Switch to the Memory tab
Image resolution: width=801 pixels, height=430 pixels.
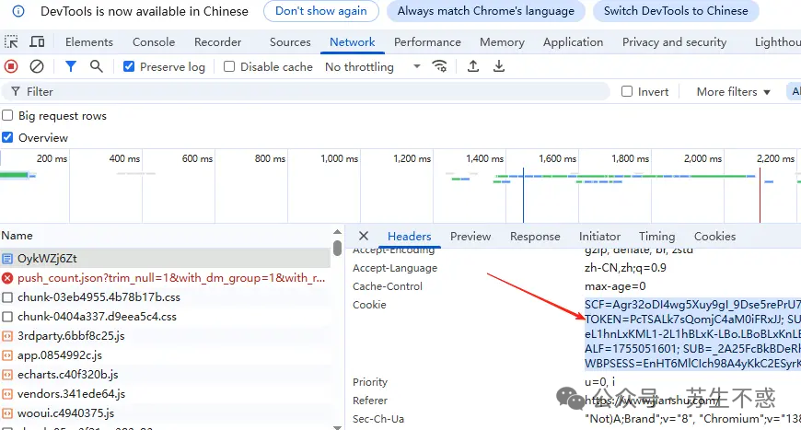pyautogui.click(x=502, y=41)
